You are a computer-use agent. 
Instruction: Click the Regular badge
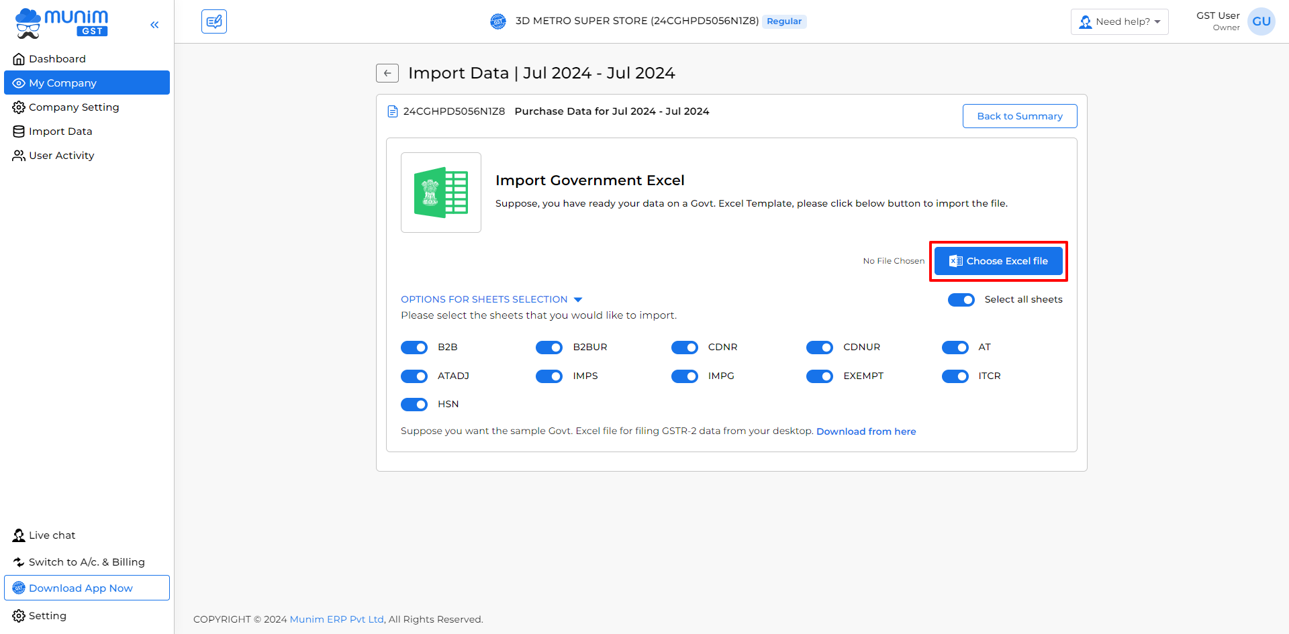click(x=784, y=21)
